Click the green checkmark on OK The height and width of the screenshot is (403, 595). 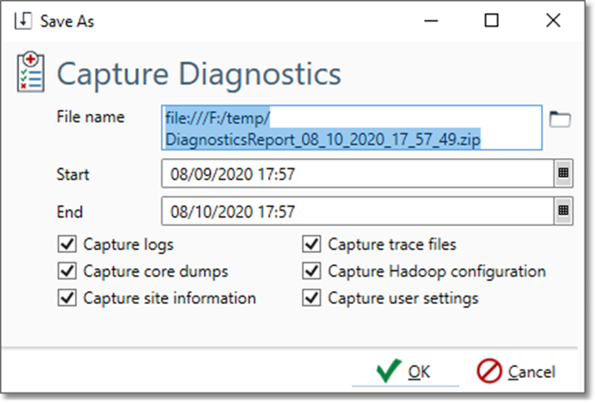coord(388,371)
